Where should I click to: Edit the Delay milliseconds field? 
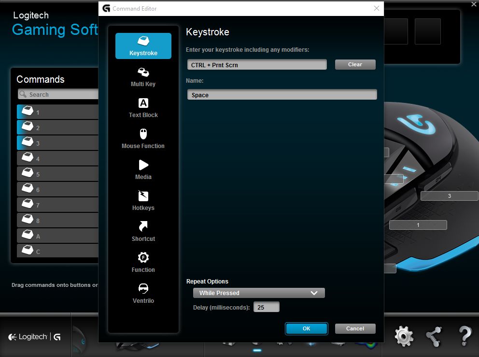coord(266,307)
